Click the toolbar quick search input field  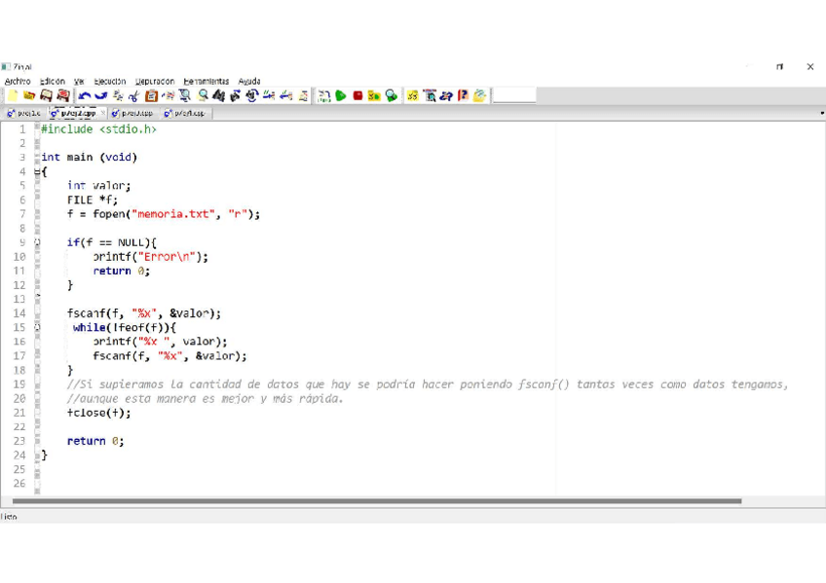click(514, 95)
